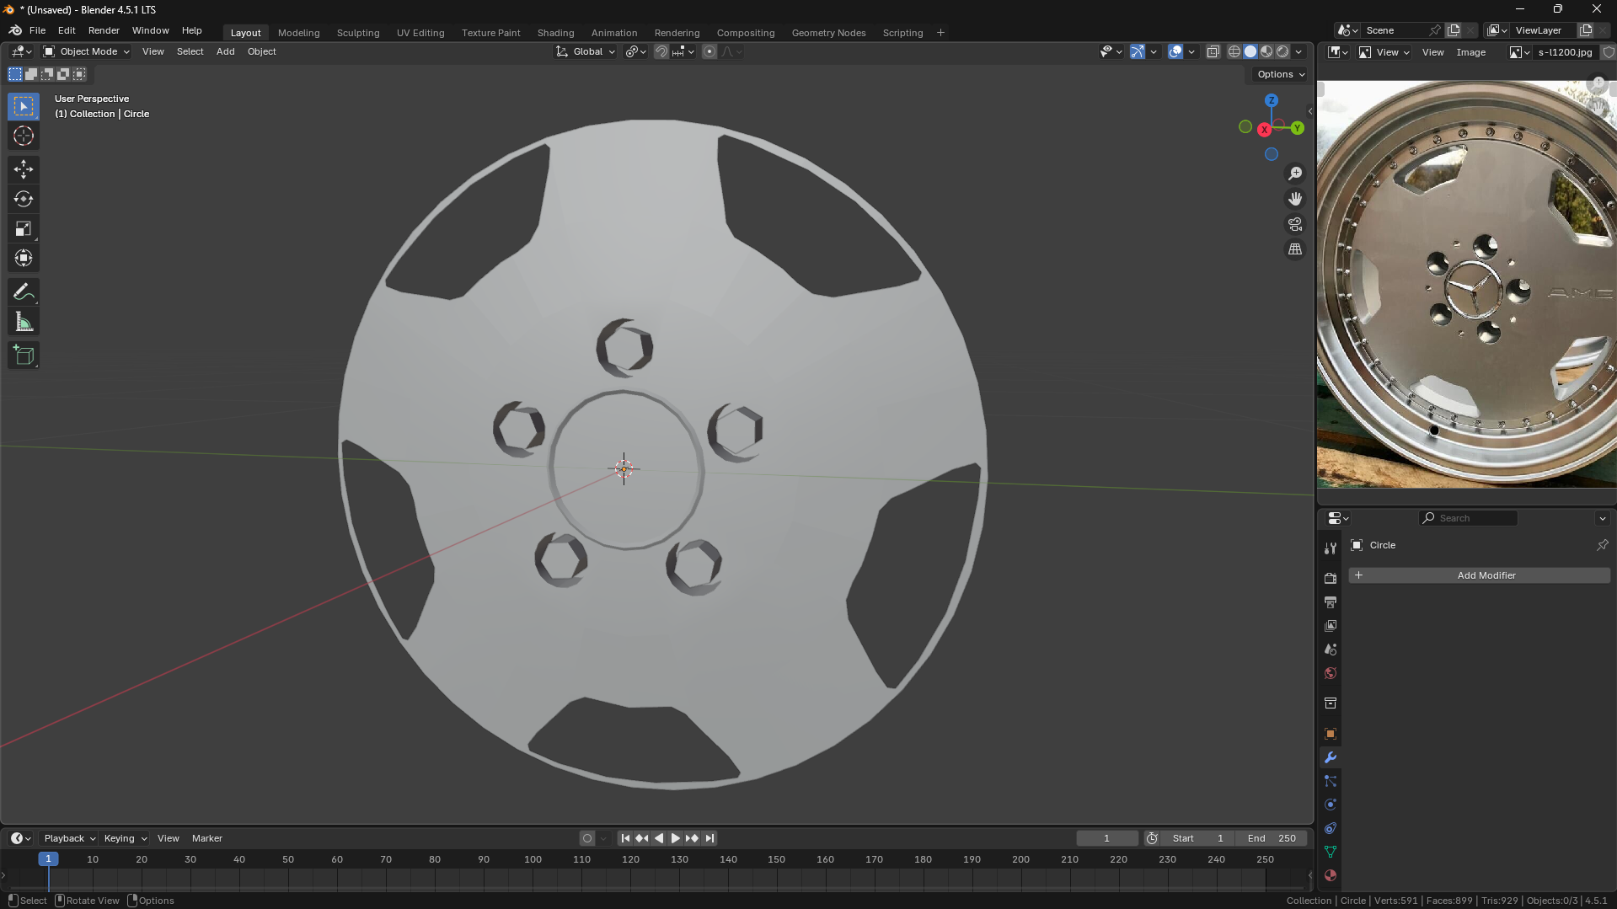Open the Particles properties tab
The height and width of the screenshot is (909, 1617).
(1331, 781)
